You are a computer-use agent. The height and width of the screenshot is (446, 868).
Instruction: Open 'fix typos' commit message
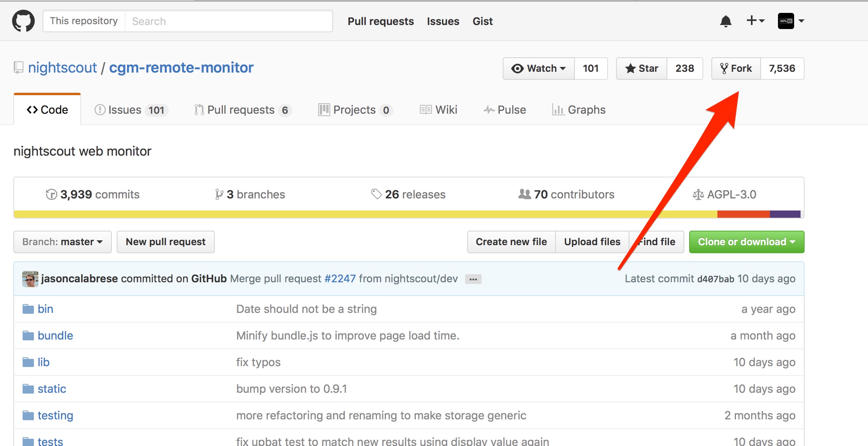[x=258, y=362]
